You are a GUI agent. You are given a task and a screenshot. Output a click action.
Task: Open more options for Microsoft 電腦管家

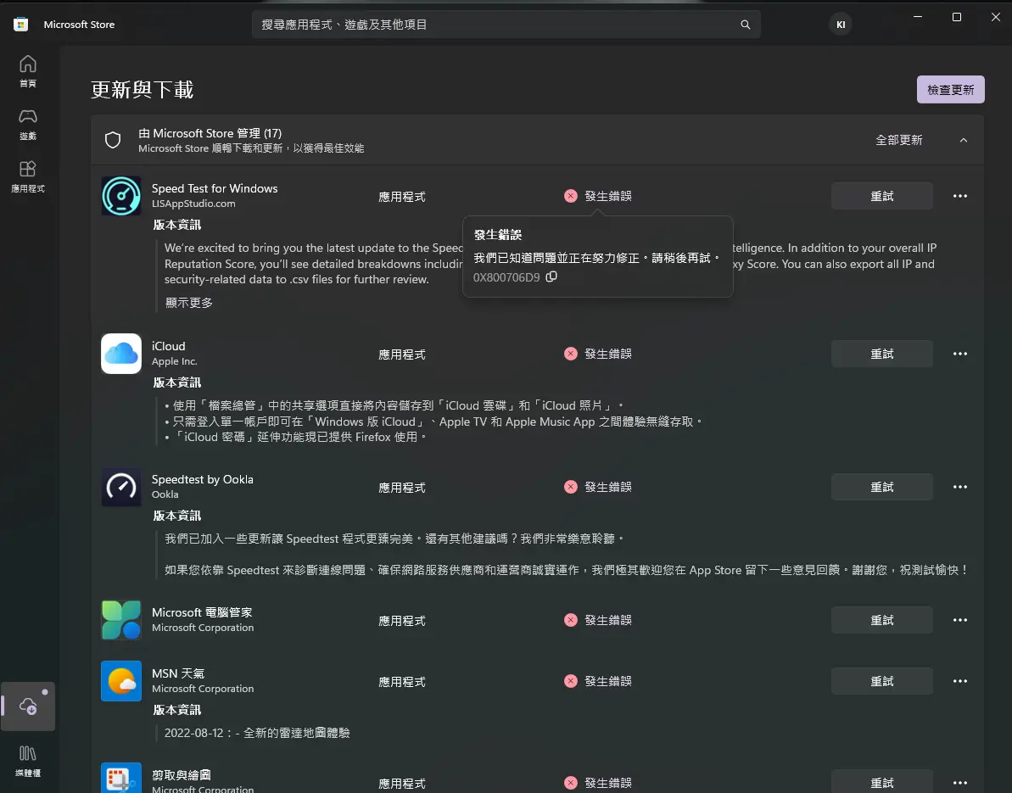click(x=959, y=619)
